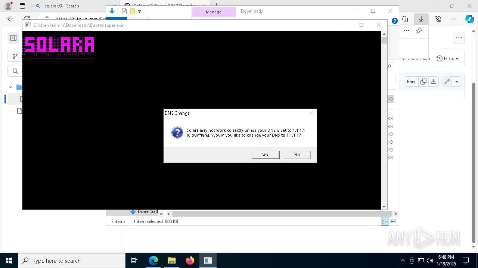Click No in the DNS Change dialog

(x=297, y=155)
